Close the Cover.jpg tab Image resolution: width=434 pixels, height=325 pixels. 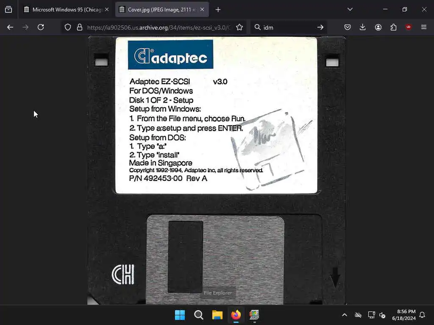[202, 10]
